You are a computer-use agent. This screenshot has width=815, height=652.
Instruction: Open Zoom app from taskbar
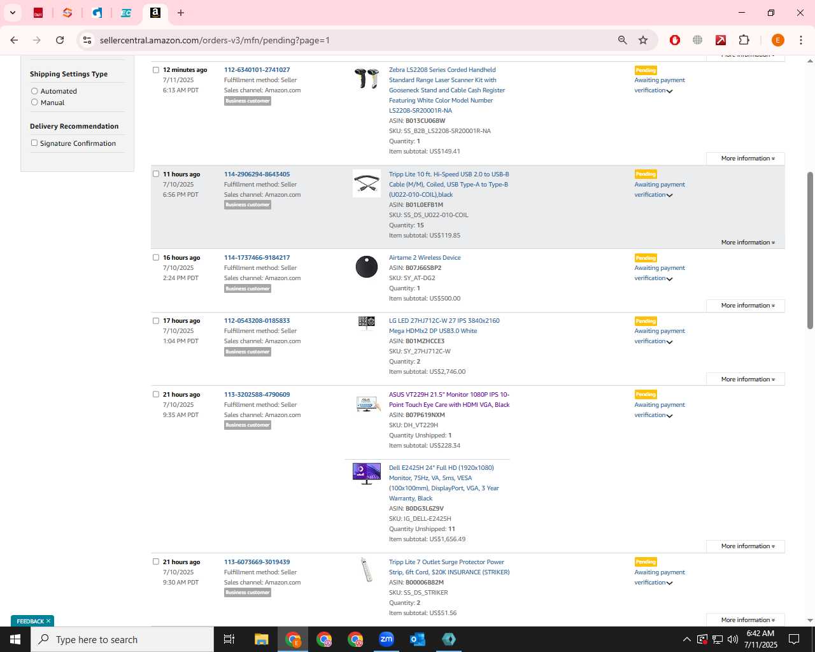pyautogui.click(x=386, y=639)
